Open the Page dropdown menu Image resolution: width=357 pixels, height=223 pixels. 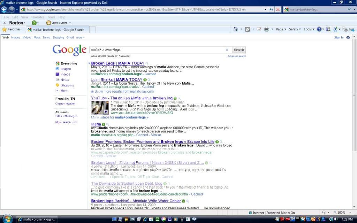[x=281, y=29]
